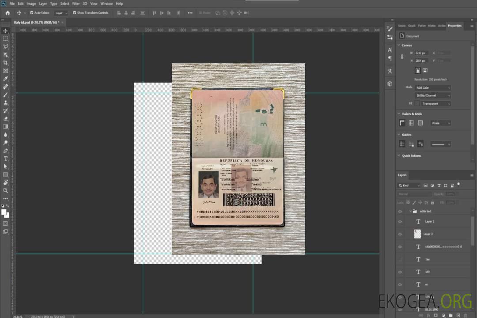
Task: Uncheck Show Transform Controls
Action: point(75,13)
